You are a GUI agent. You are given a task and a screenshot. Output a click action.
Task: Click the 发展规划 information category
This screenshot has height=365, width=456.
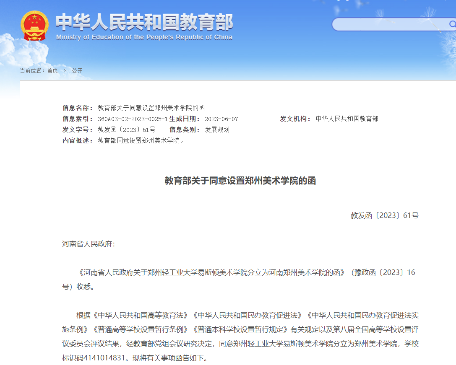click(217, 130)
